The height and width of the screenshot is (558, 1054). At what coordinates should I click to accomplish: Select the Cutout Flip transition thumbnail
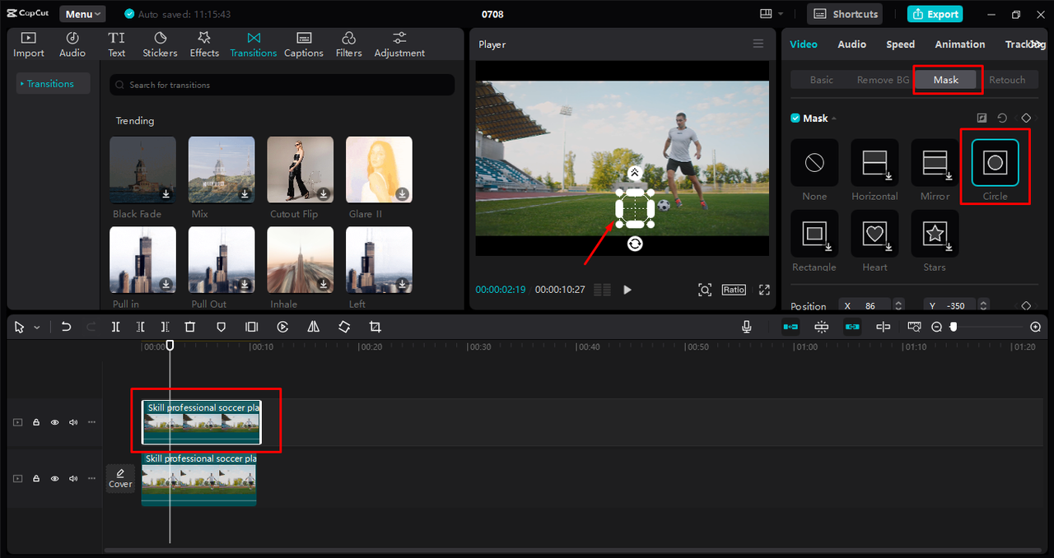coord(301,170)
